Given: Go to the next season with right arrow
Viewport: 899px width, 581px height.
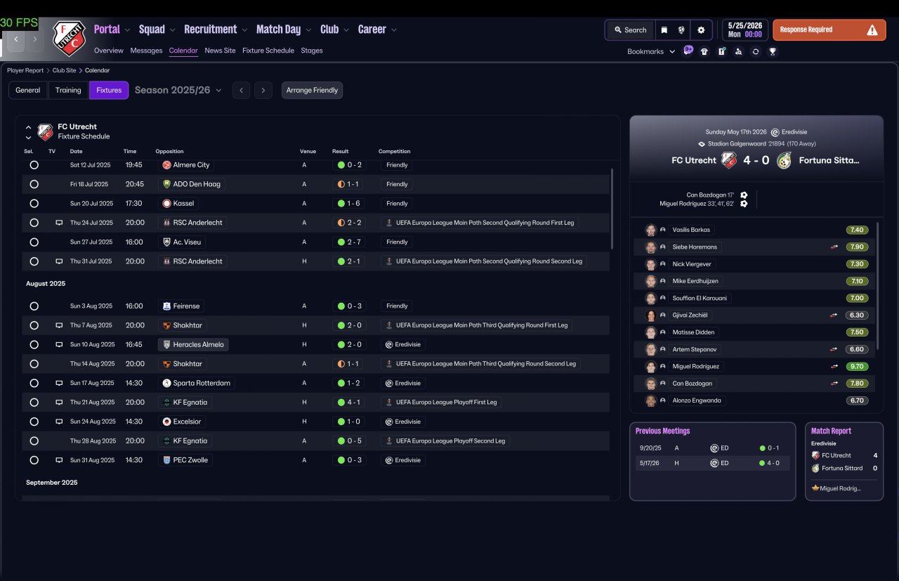Looking at the screenshot, I should pyautogui.click(x=263, y=90).
